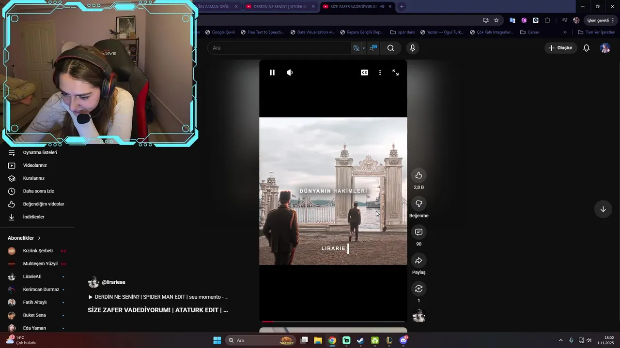Open media control icon in Chrome toolbar
The image size is (620, 348).
565,20
